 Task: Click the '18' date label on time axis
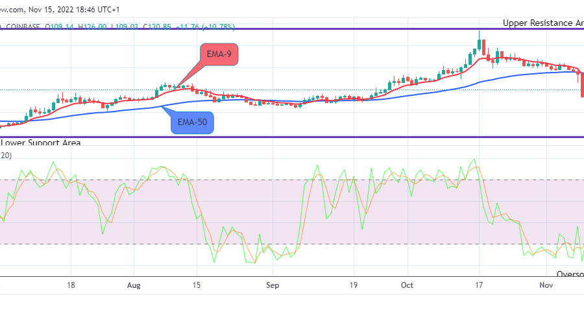point(71,285)
